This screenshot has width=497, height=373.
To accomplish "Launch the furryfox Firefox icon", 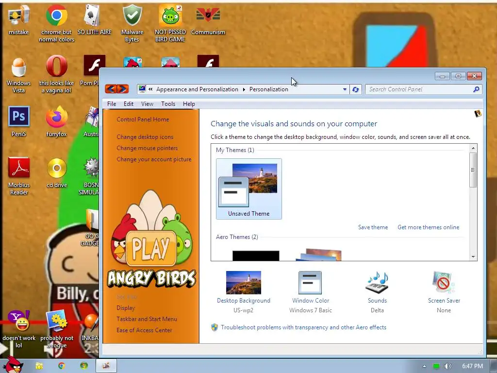I will (56, 121).
